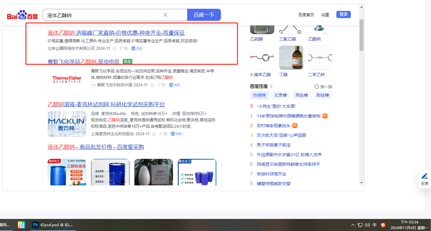Open the 4-溴苯乙醇 structure image

coord(262,58)
